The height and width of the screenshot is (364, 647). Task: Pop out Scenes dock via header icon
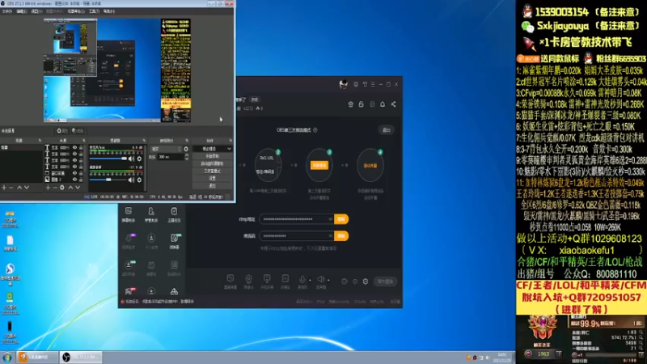click(x=40, y=141)
